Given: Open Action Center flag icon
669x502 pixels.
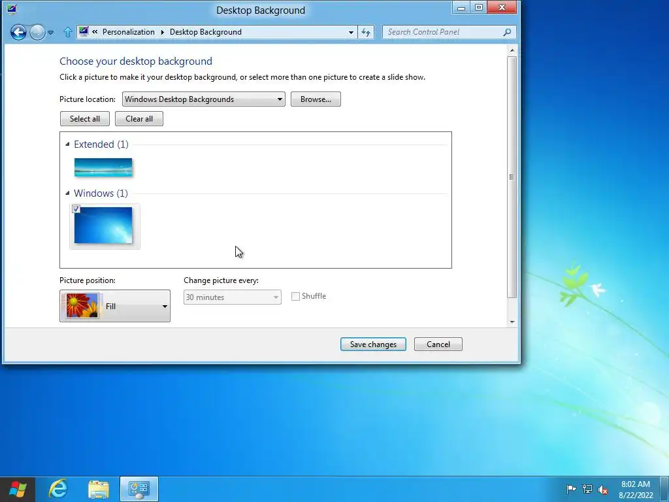Looking at the screenshot, I should click(x=571, y=489).
